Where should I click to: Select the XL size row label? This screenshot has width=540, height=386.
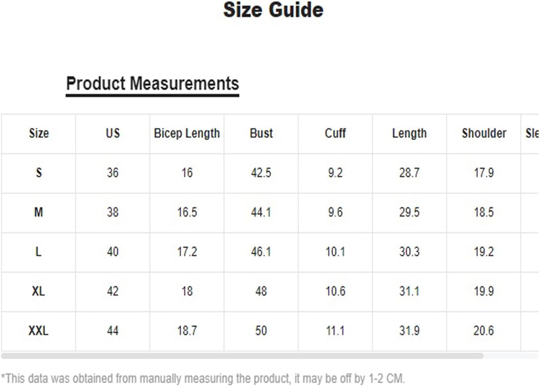click(x=39, y=291)
